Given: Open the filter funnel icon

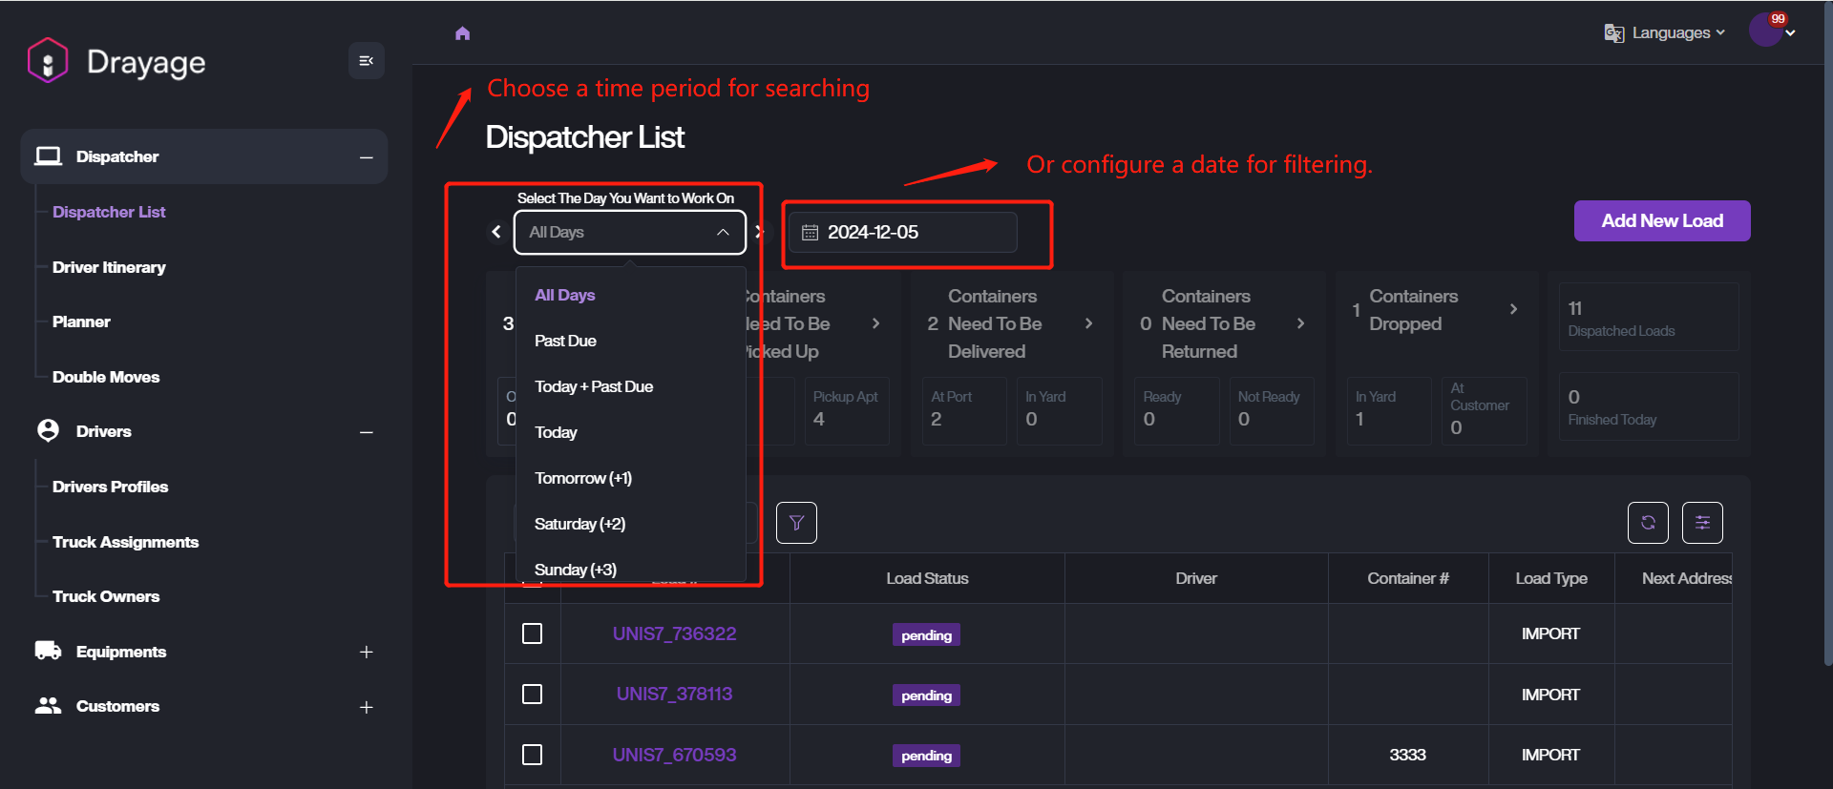Looking at the screenshot, I should pyautogui.click(x=796, y=523).
